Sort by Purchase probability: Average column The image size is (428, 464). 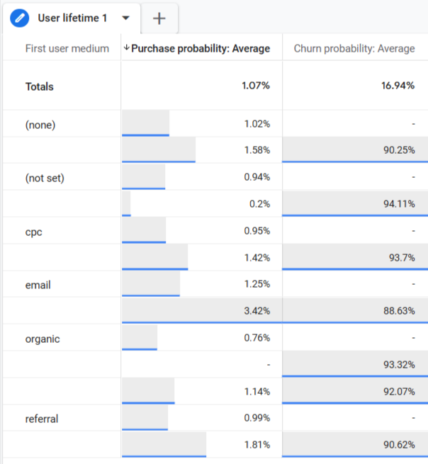point(201,48)
